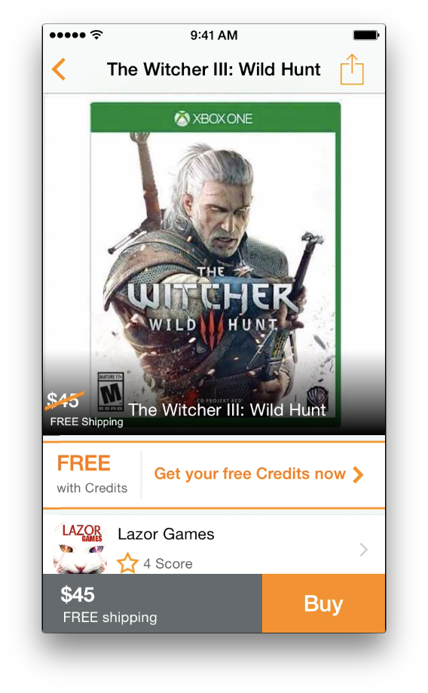Click the orange chevron after Credits now

[x=358, y=474]
